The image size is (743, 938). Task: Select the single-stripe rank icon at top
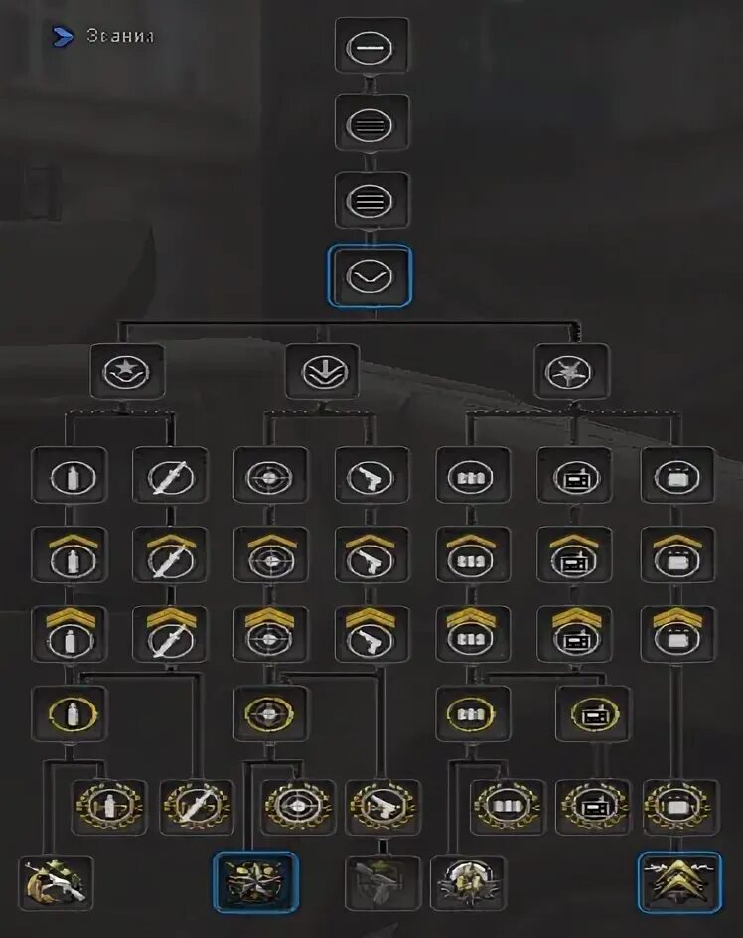(371, 46)
